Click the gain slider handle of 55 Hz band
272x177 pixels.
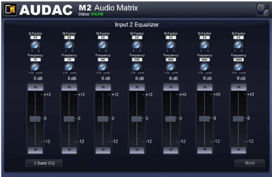(35, 119)
